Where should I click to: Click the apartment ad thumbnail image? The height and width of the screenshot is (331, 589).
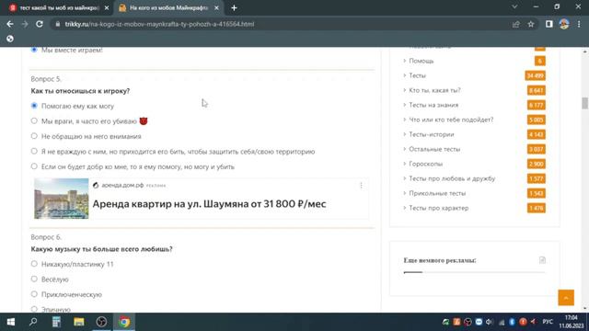point(62,199)
